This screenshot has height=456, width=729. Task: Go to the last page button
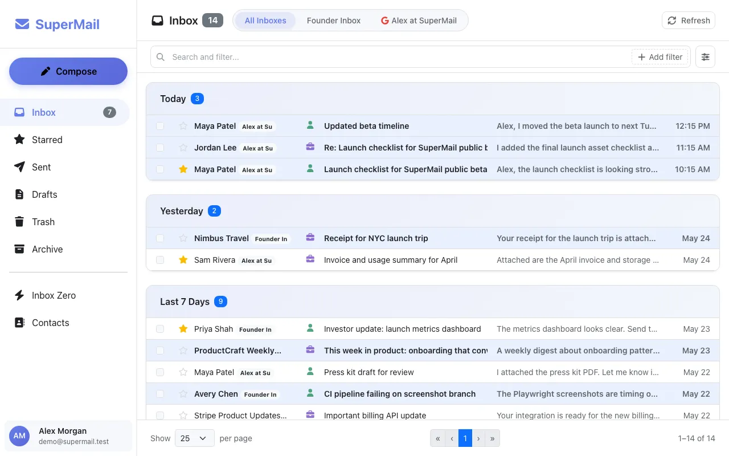tap(493, 438)
